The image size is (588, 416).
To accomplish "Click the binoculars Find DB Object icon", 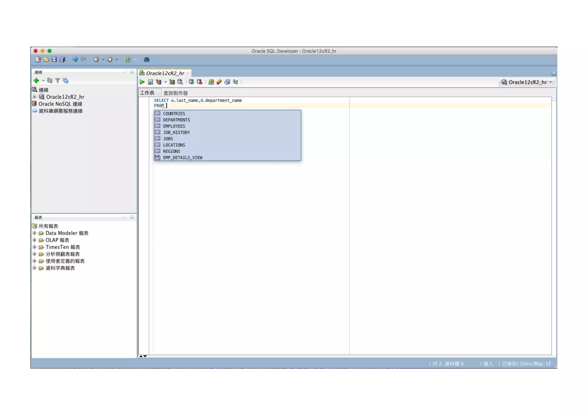I will [x=147, y=60].
